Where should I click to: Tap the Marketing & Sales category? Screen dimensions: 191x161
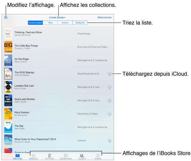[87, 114]
